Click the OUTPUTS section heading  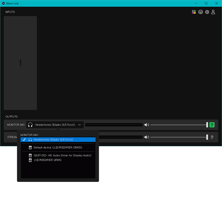coord(12,117)
